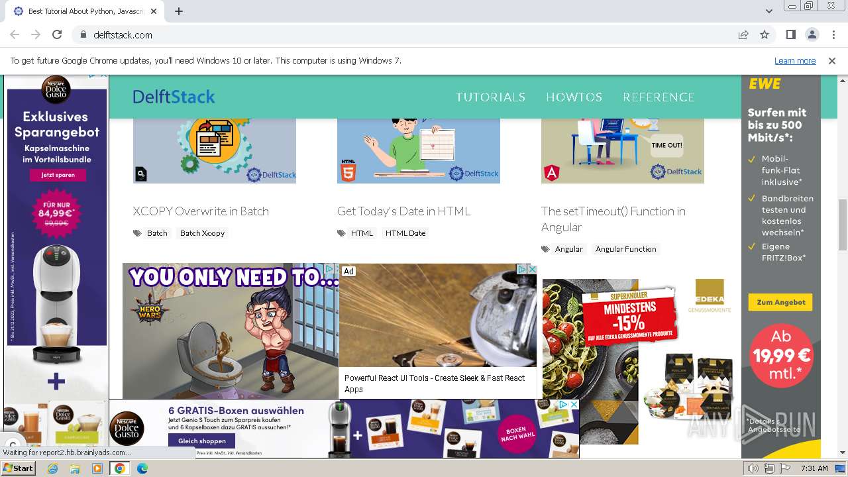Switch to Chrome in the taskbar

pyautogui.click(x=120, y=468)
